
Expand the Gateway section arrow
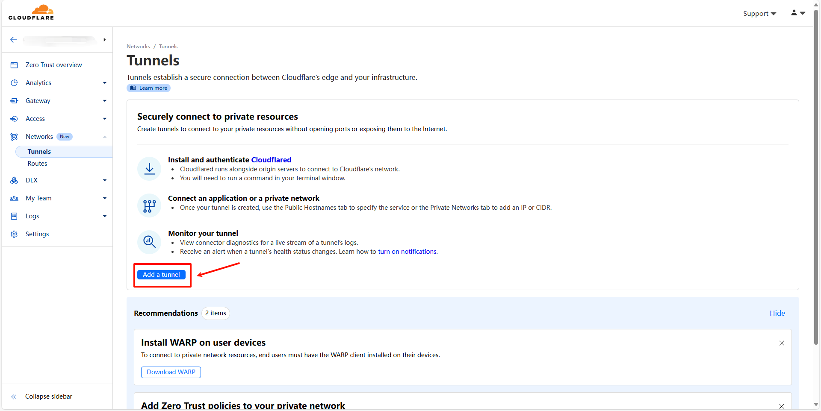(104, 101)
